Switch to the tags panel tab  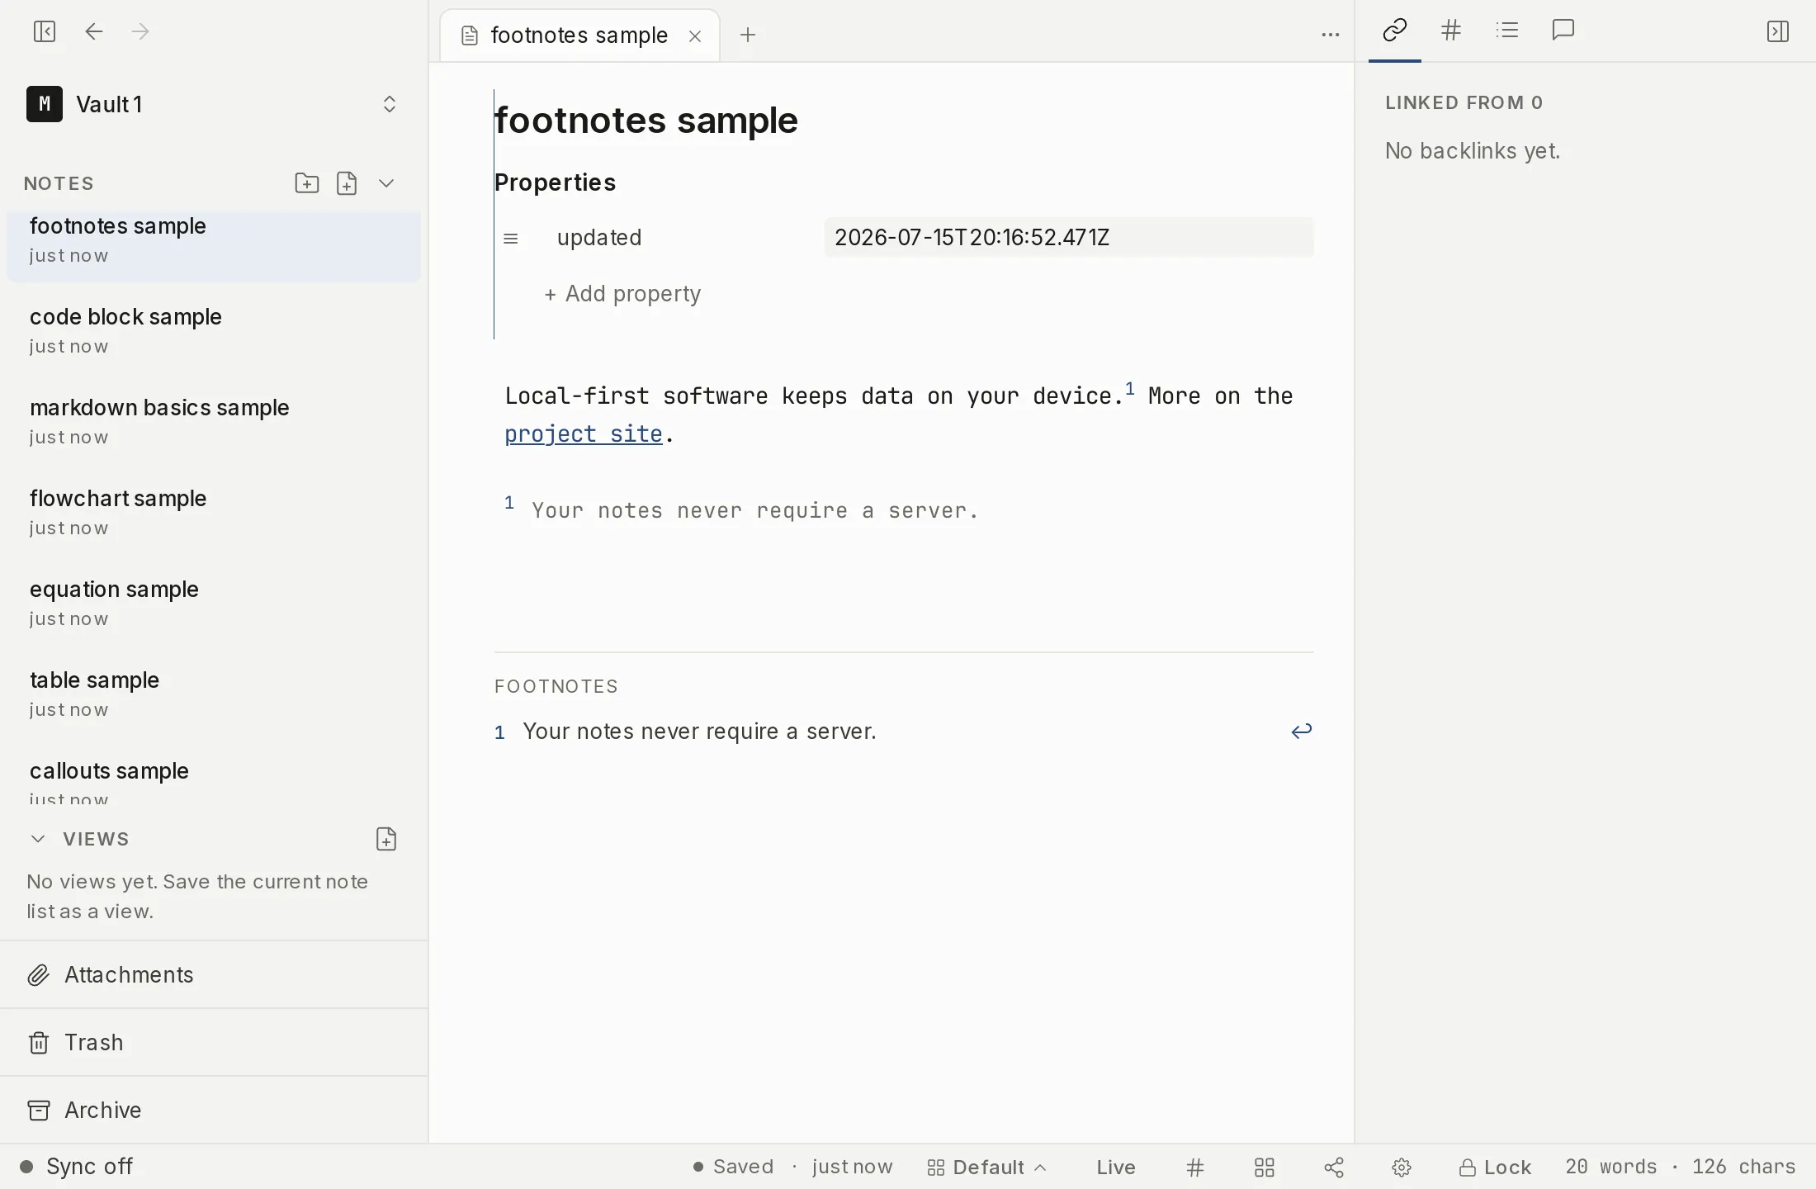1451,31
